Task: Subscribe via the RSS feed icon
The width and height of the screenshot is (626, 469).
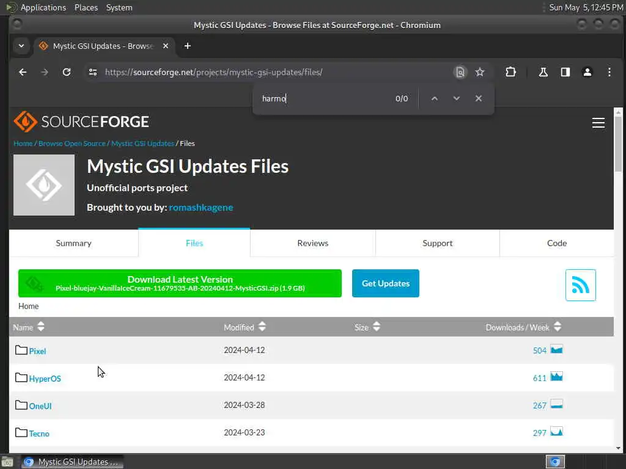Action: coord(581,285)
